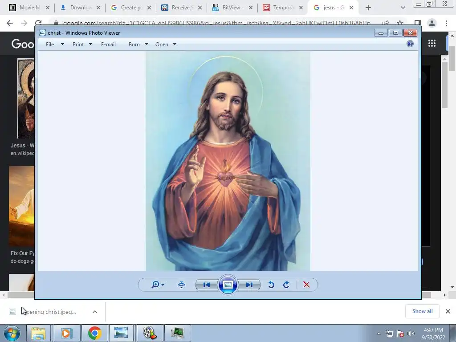The width and height of the screenshot is (456, 342).
Task: Open Google apps grid
Action: 432,43
